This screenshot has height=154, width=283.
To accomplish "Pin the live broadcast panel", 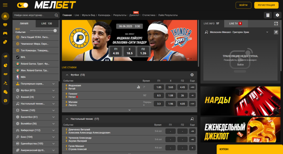I will pyautogui.click(x=276, y=32).
